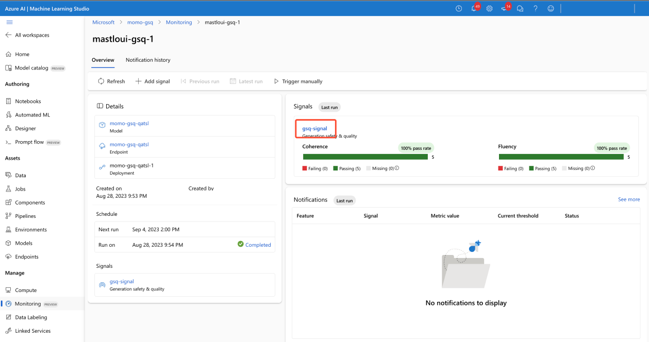The image size is (649, 342).
Task: Click the Coherence green pass-rate bar
Action: point(365,157)
